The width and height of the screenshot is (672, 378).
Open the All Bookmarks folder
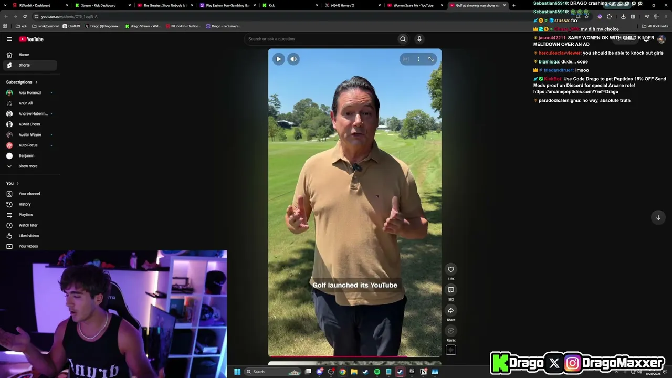(655, 26)
